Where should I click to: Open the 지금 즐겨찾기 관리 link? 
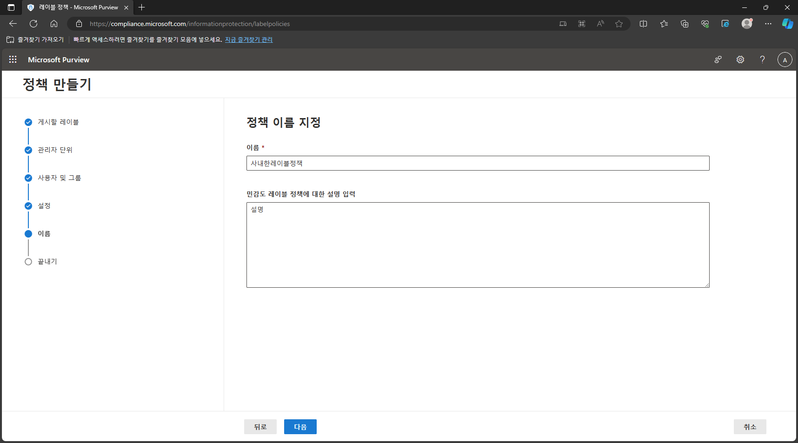249,40
